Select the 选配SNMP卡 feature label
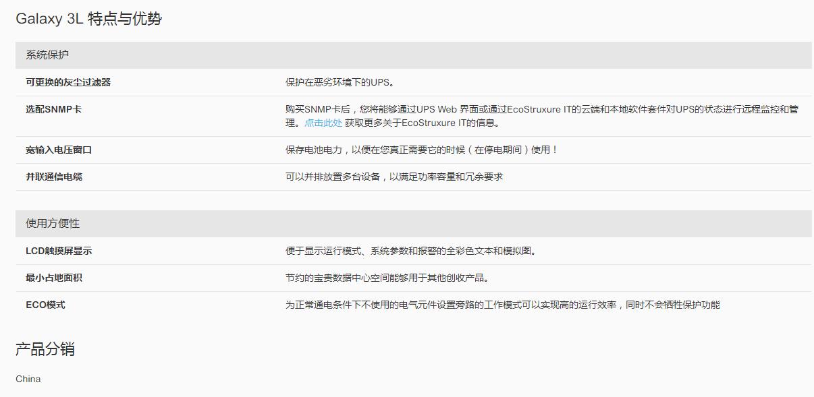This screenshot has height=397, width=814. pos(54,109)
